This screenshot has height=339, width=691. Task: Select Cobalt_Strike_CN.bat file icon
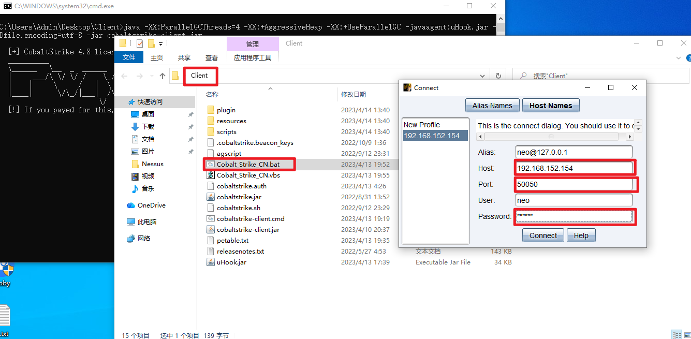(211, 164)
